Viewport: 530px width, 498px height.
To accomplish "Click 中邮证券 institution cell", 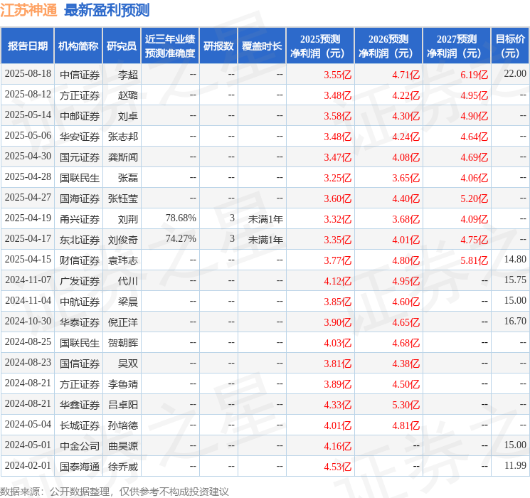I will click(x=80, y=116).
